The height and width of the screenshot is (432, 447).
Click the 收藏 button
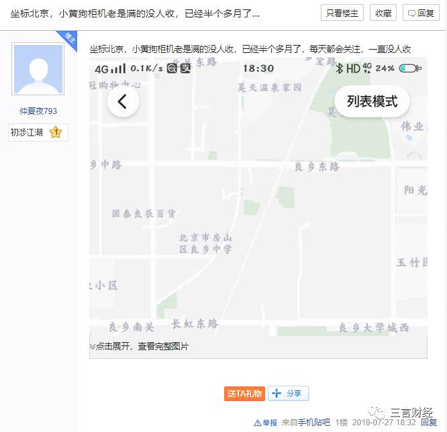pyautogui.click(x=383, y=13)
